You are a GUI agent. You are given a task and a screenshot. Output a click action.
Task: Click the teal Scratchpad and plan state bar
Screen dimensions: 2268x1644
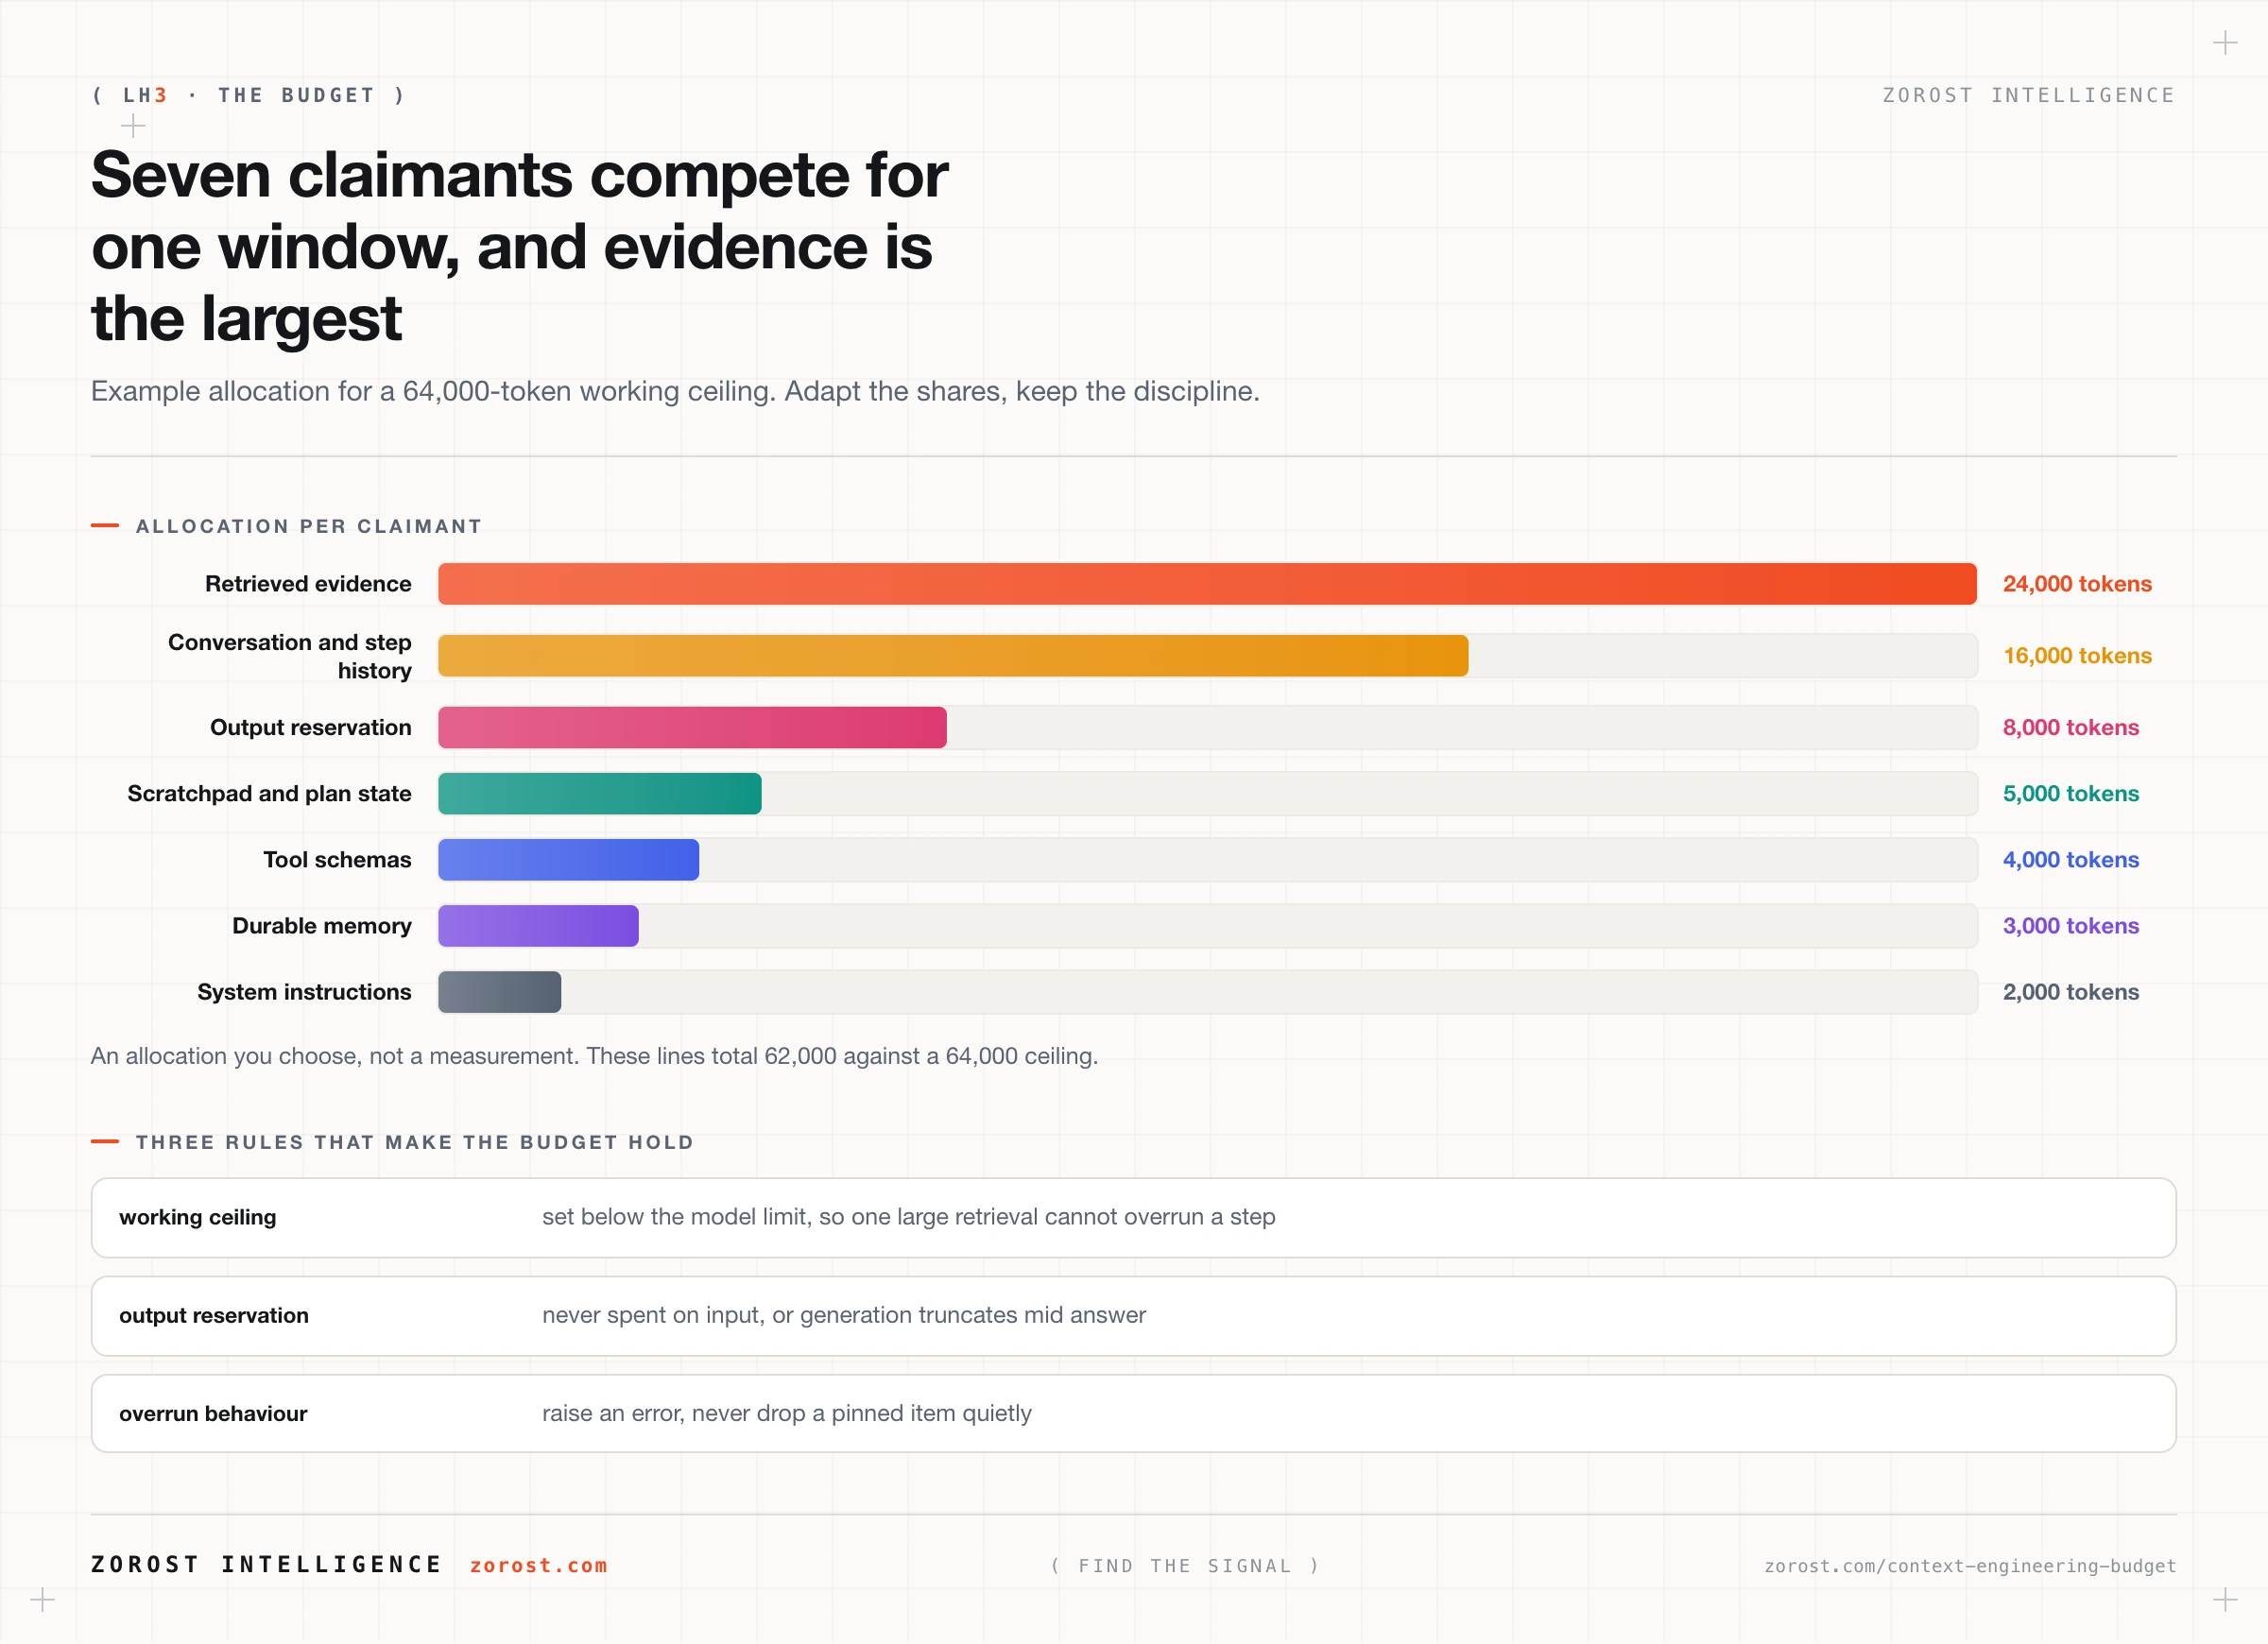600,794
